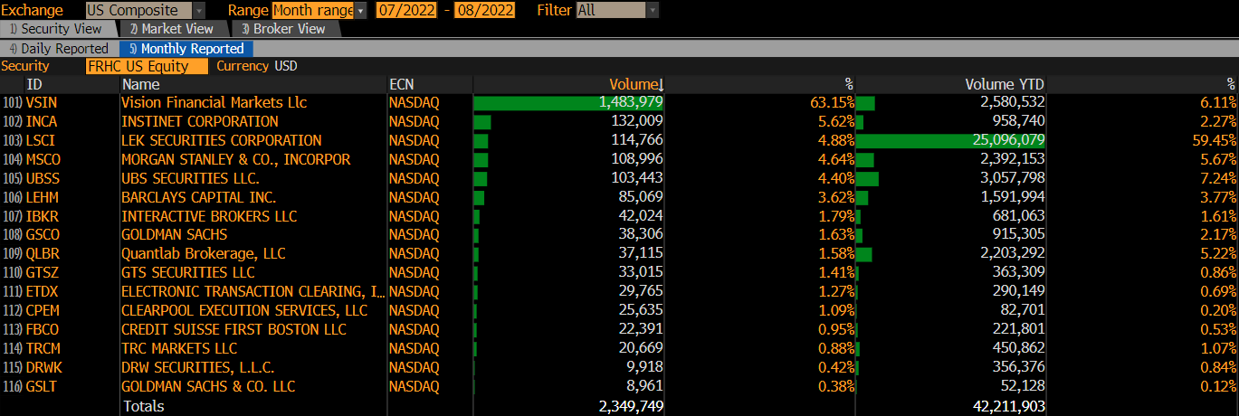The width and height of the screenshot is (1239, 416).
Task: Click the GSCO Goldman Sachs ID
Action: click(43, 235)
